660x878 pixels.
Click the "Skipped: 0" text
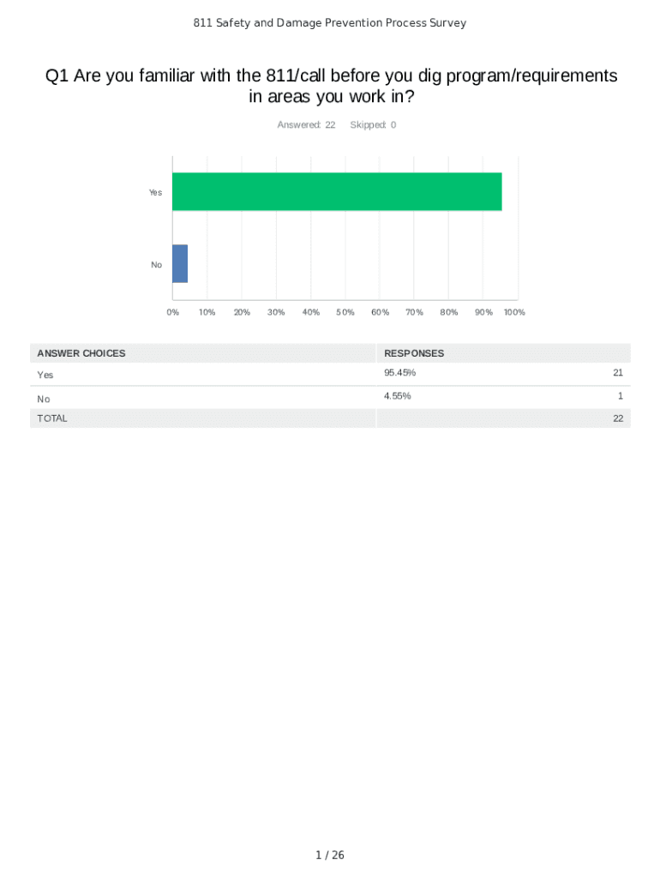point(373,125)
